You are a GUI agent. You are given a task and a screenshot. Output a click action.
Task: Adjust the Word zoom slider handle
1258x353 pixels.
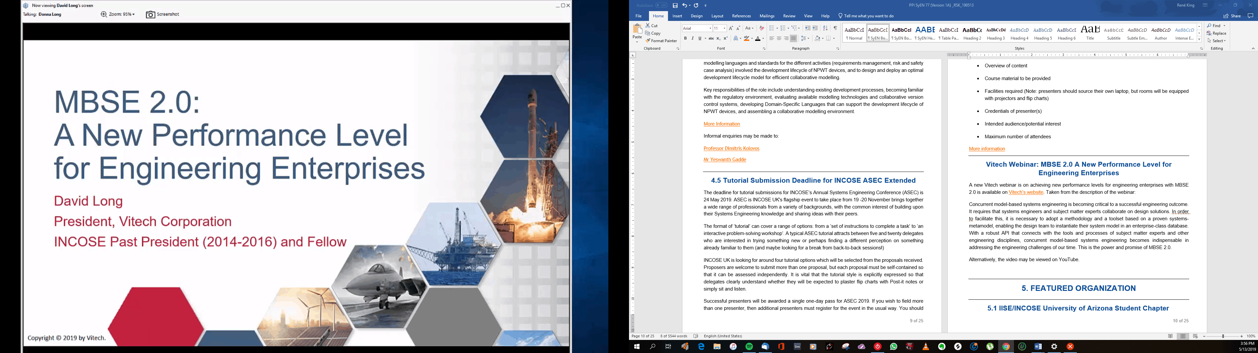(x=1223, y=336)
